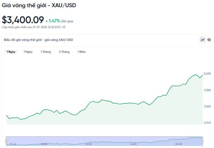The width and height of the screenshot is (214, 148).
Task: Click the 1.47% price change figure
Action: 54,21
